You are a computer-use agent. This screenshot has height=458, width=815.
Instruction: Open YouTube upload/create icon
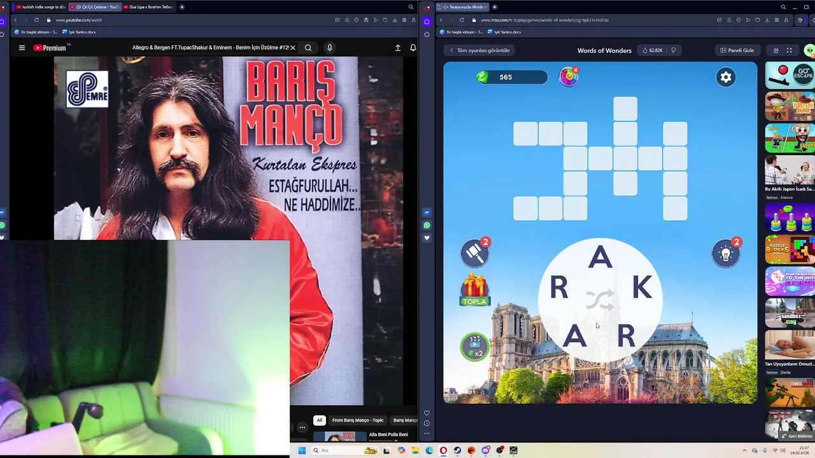coord(398,48)
